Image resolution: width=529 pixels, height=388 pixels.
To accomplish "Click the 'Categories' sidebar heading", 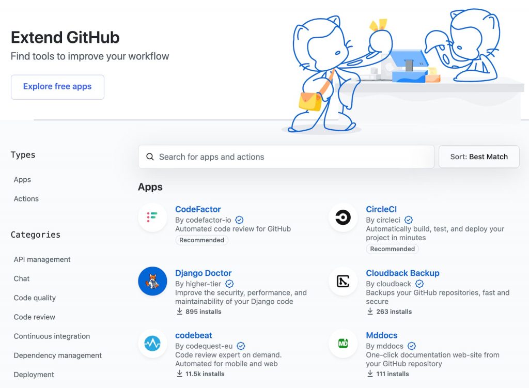I will click(36, 235).
